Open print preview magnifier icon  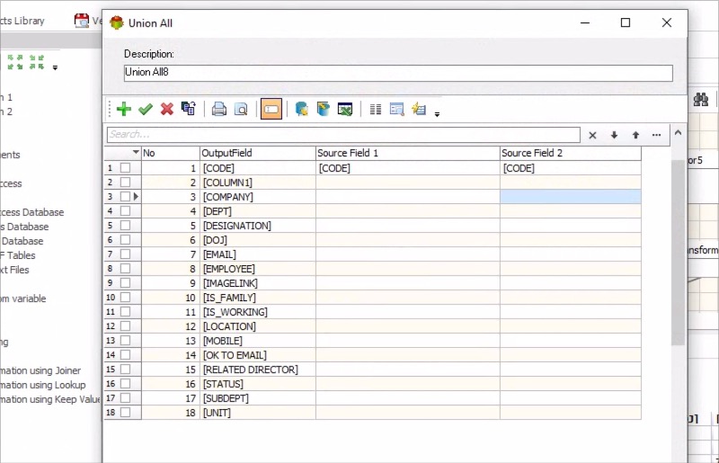[241, 109]
